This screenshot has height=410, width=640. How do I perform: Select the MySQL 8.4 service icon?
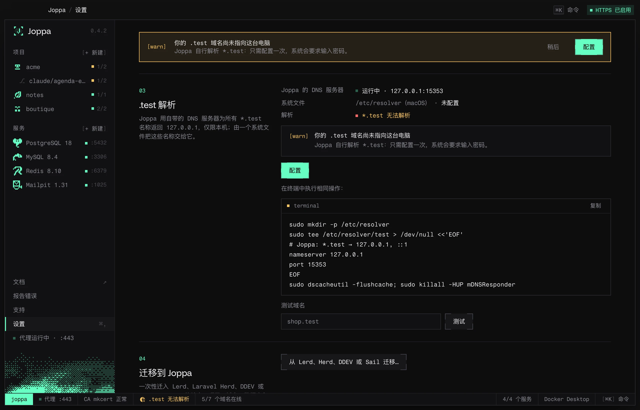pos(17,157)
